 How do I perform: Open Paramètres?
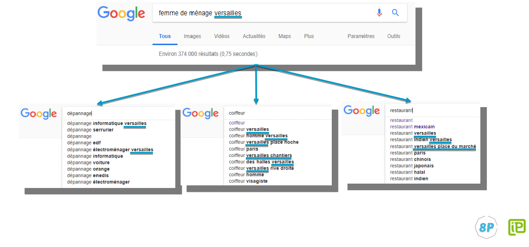click(361, 36)
